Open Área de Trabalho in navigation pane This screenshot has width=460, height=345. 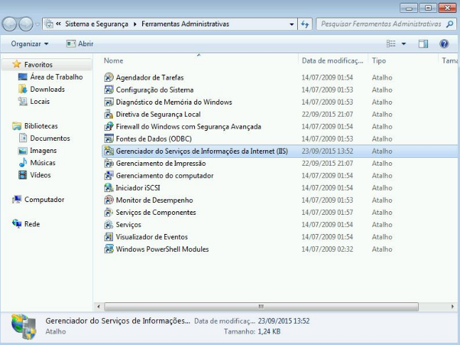pos(56,77)
